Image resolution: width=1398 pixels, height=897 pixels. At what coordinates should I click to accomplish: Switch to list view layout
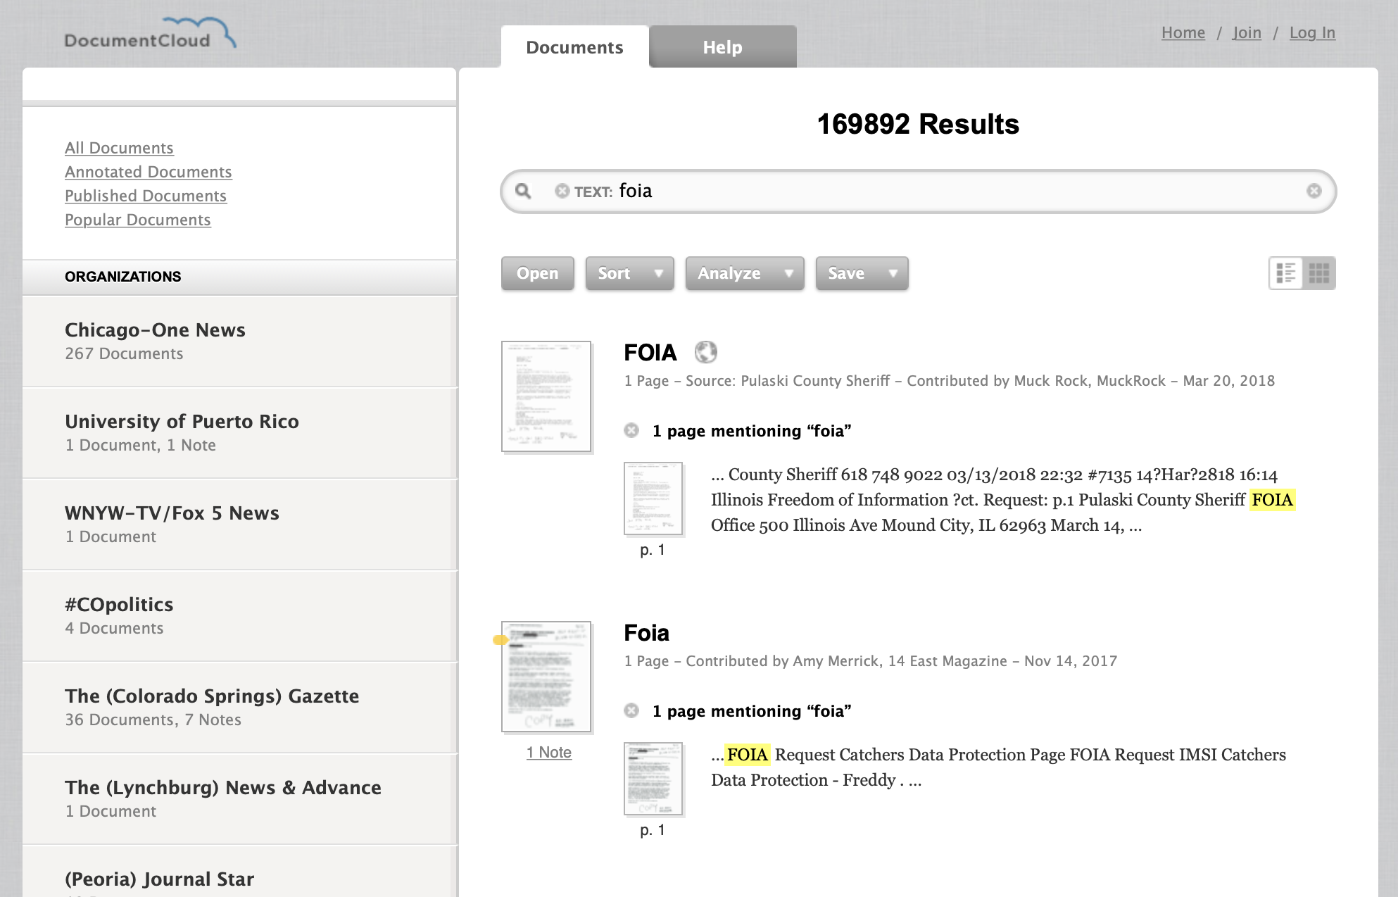(1286, 273)
